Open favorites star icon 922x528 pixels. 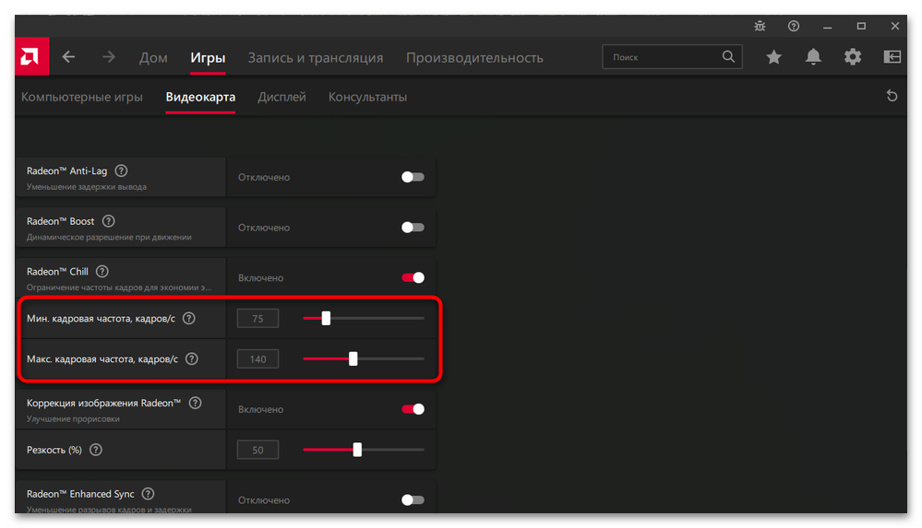[x=773, y=57]
